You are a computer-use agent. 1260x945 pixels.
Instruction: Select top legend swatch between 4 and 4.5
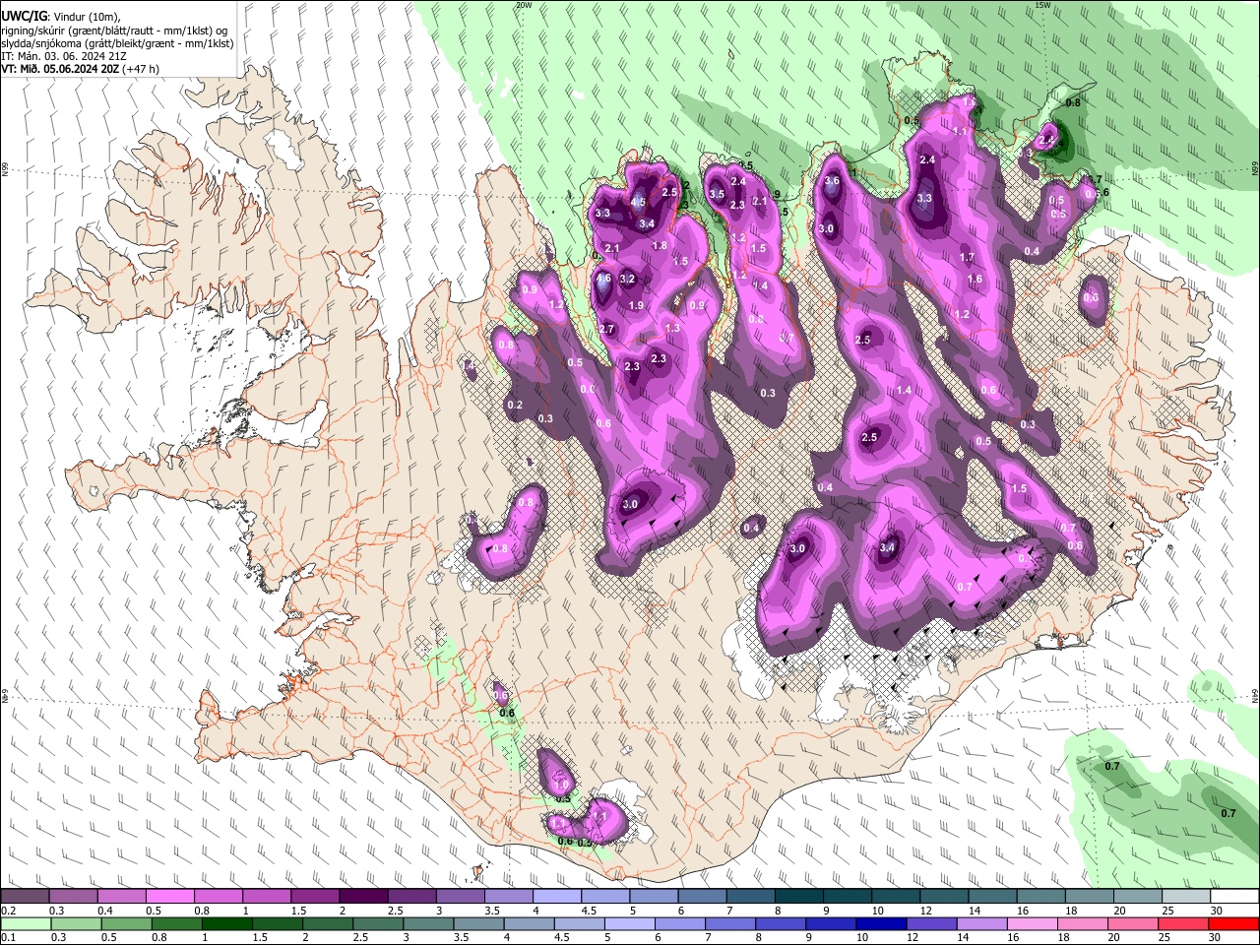pyautogui.click(x=557, y=897)
